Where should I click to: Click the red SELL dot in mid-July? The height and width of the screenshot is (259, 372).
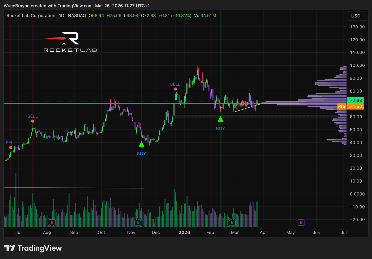click(33, 122)
